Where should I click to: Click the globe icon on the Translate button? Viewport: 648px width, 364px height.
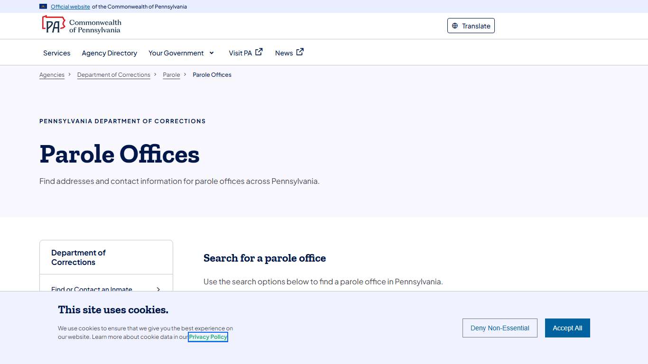pyautogui.click(x=455, y=26)
